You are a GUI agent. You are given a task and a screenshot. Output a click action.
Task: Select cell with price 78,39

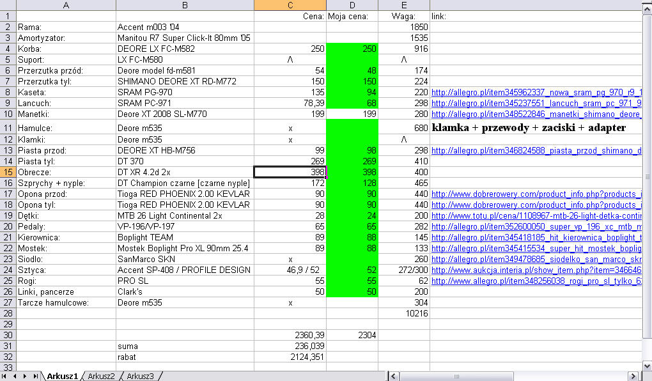point(290,103)
